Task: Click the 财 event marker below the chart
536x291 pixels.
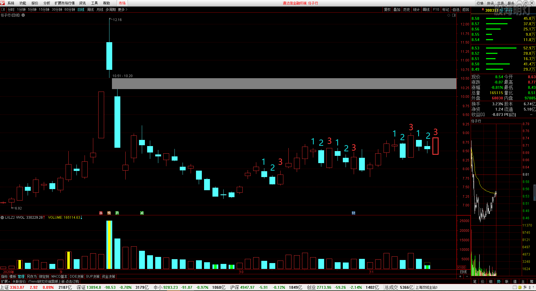Action: point(353,213)
